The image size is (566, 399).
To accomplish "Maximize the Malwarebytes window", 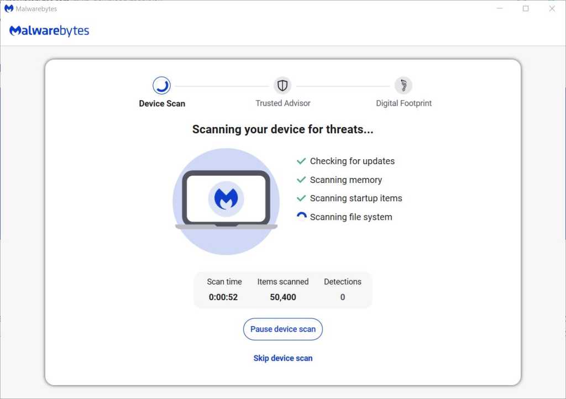I will coord(526,8).
